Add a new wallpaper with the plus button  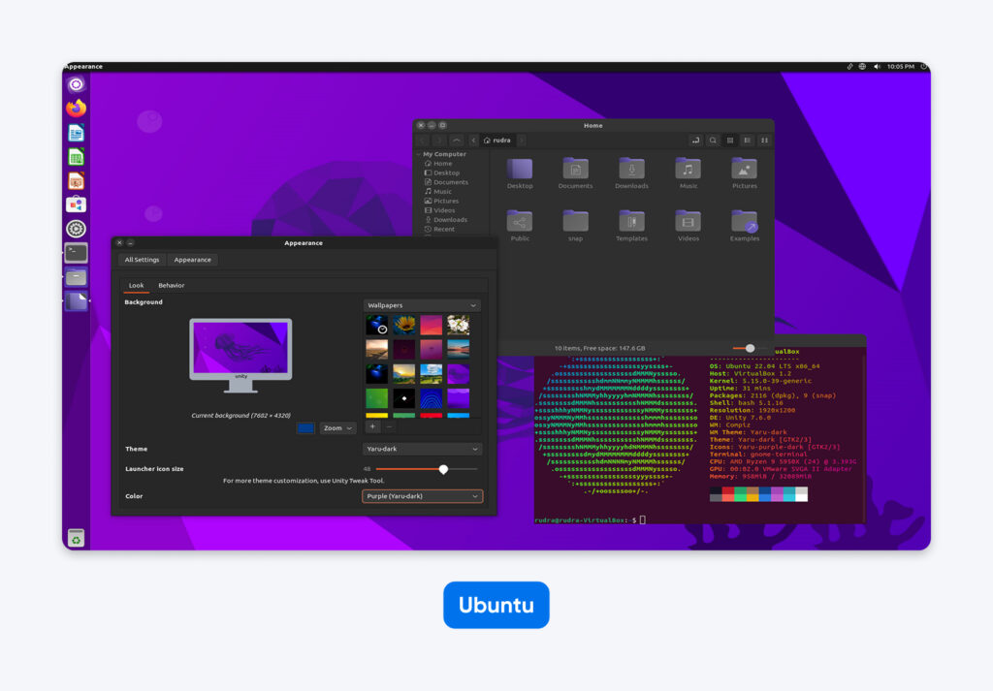click(x=372, y=426)
